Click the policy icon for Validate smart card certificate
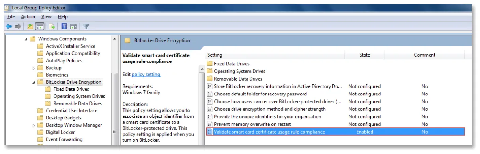480x154 pixels. pos(210,132)
